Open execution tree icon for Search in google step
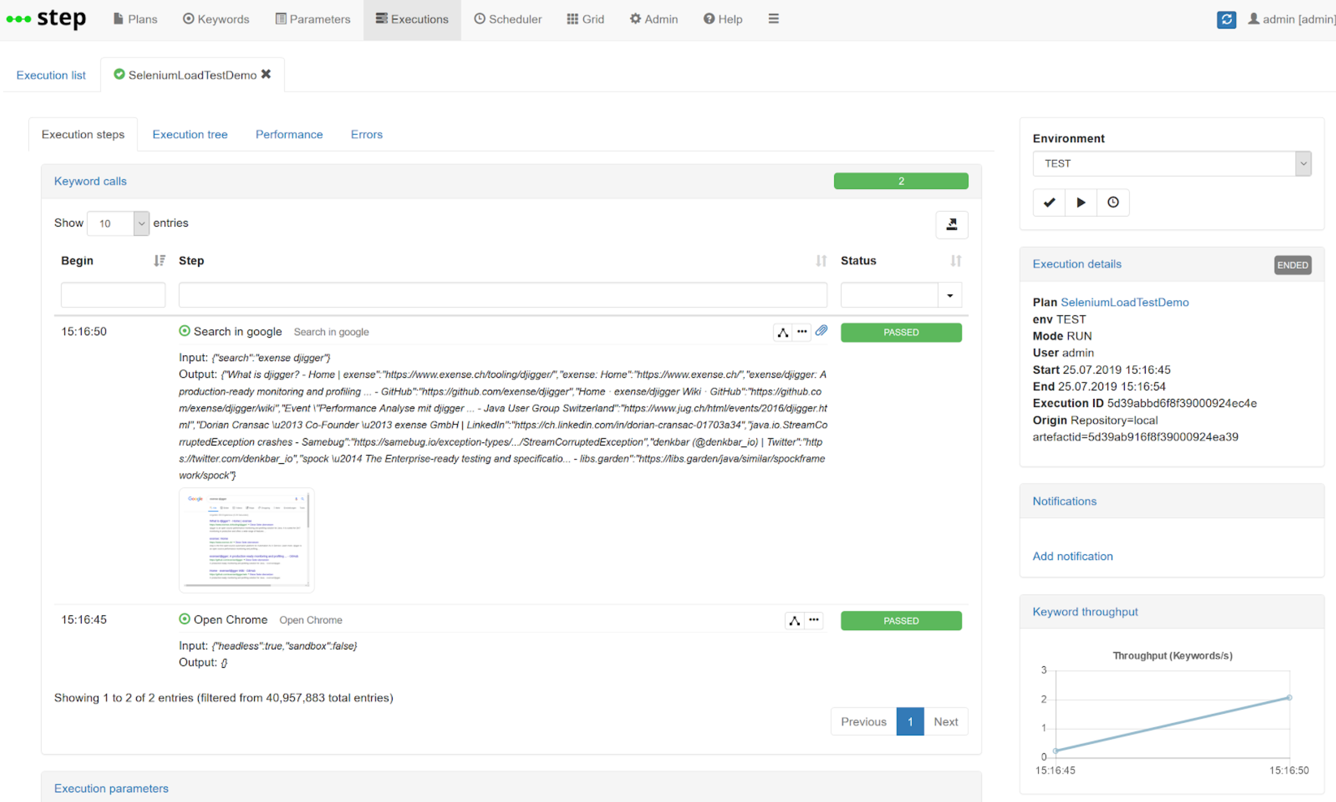The width and height of the screenshot is (1336, 802). click(x=783, y=332)
